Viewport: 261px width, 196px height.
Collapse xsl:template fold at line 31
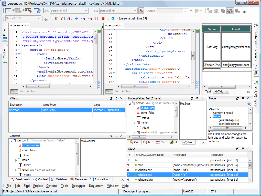coord(114,68)
